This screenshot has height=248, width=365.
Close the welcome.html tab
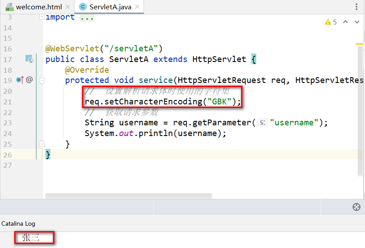(67, 7)
